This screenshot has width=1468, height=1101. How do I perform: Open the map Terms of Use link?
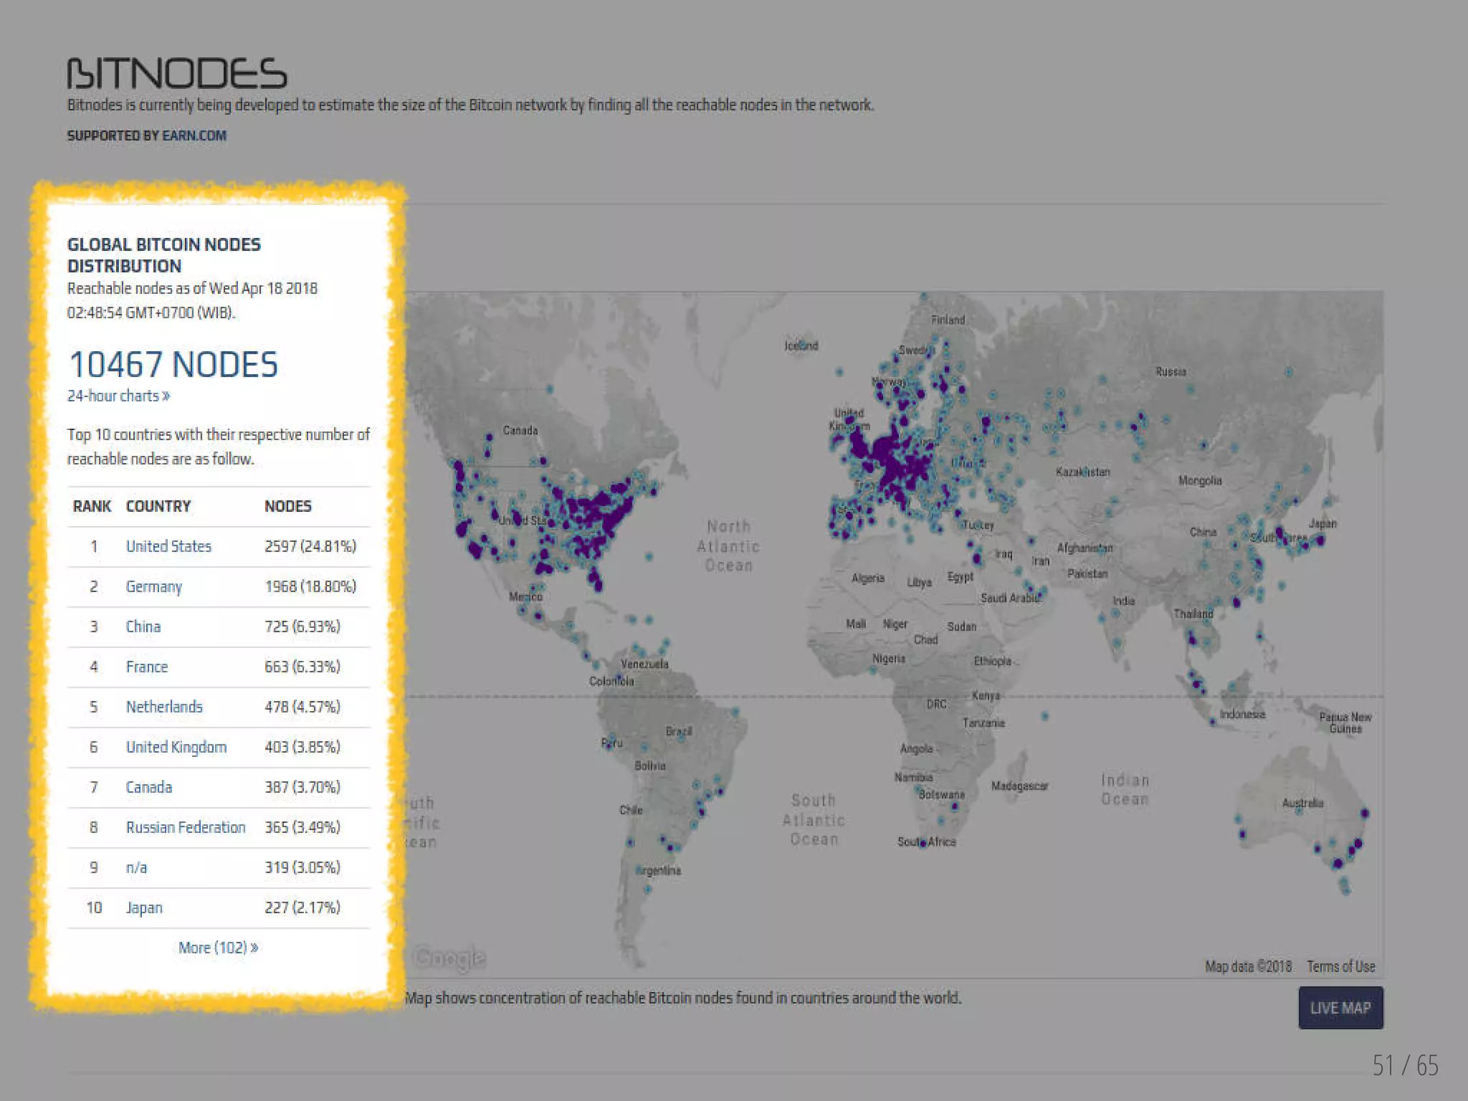click(1340, 966)
